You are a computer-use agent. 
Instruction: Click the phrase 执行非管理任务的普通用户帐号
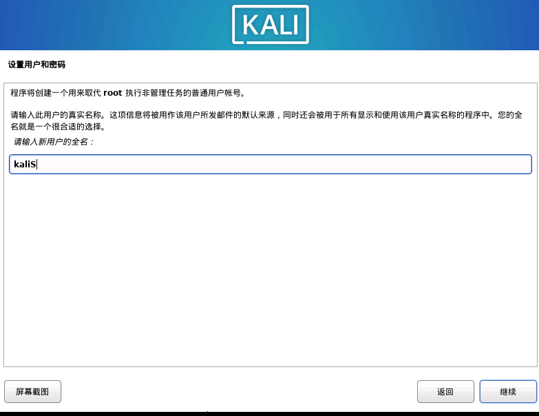(x=185, y=93)
